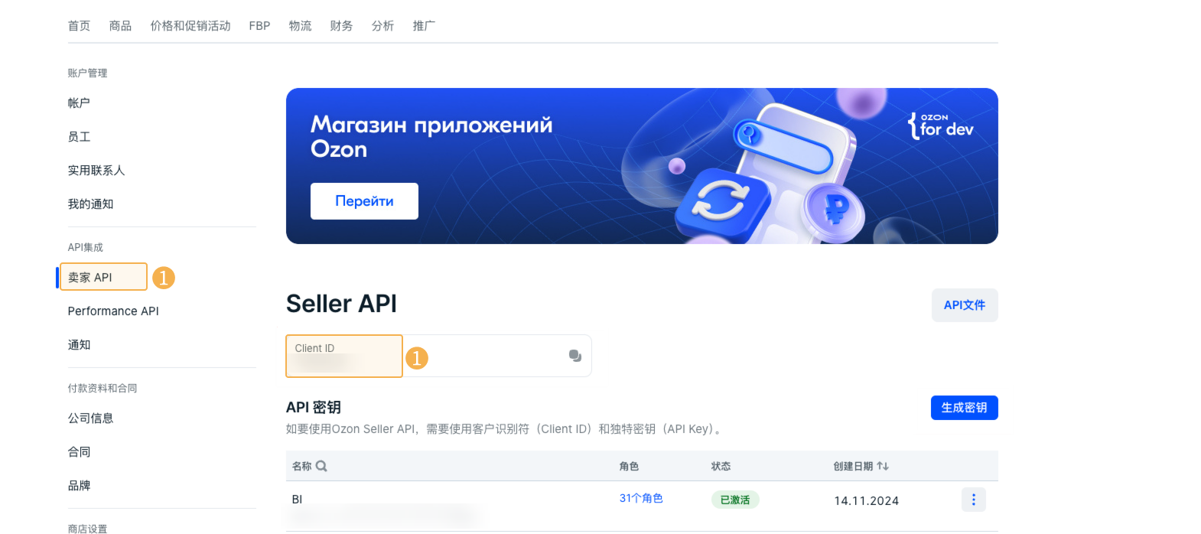Viewport: 1201px width, 534px height.
Task: Click 已激活 status badge
Action: (735, 500)
